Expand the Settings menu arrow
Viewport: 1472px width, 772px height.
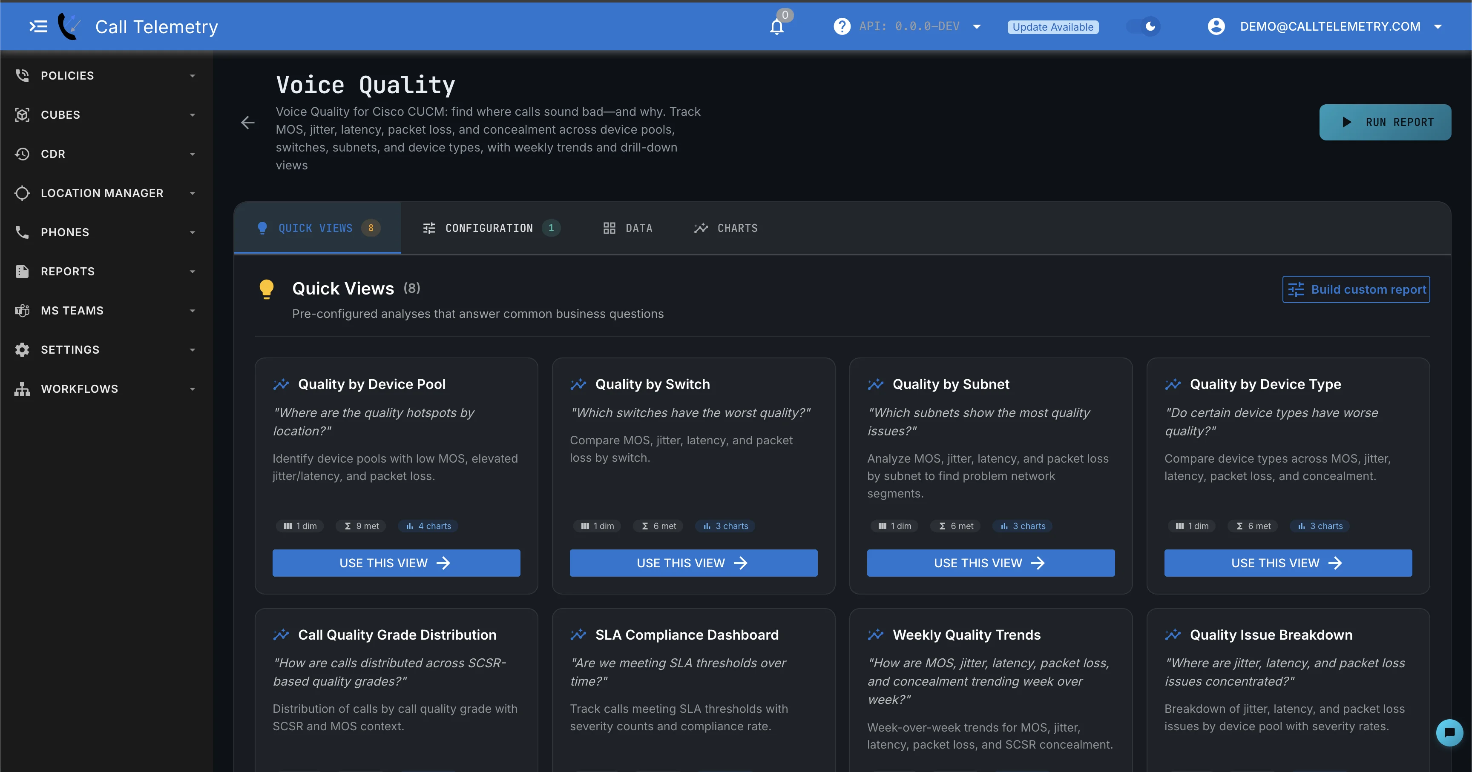click(193, 349)
